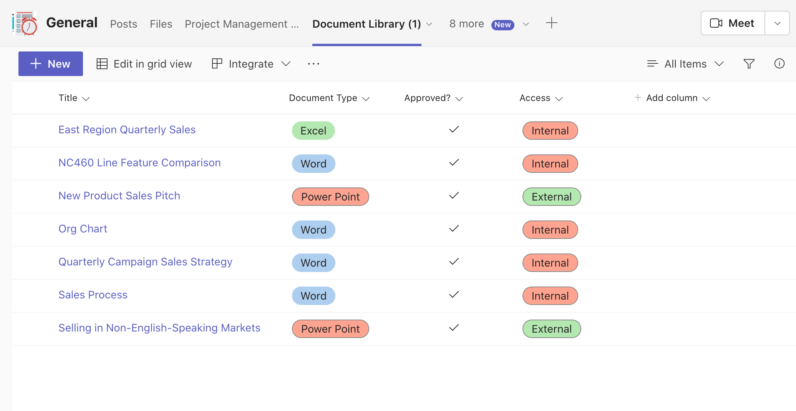This screenshot has width=796, height=411.
Task: Switch to the Posts tab
Action: click(123, 24)
